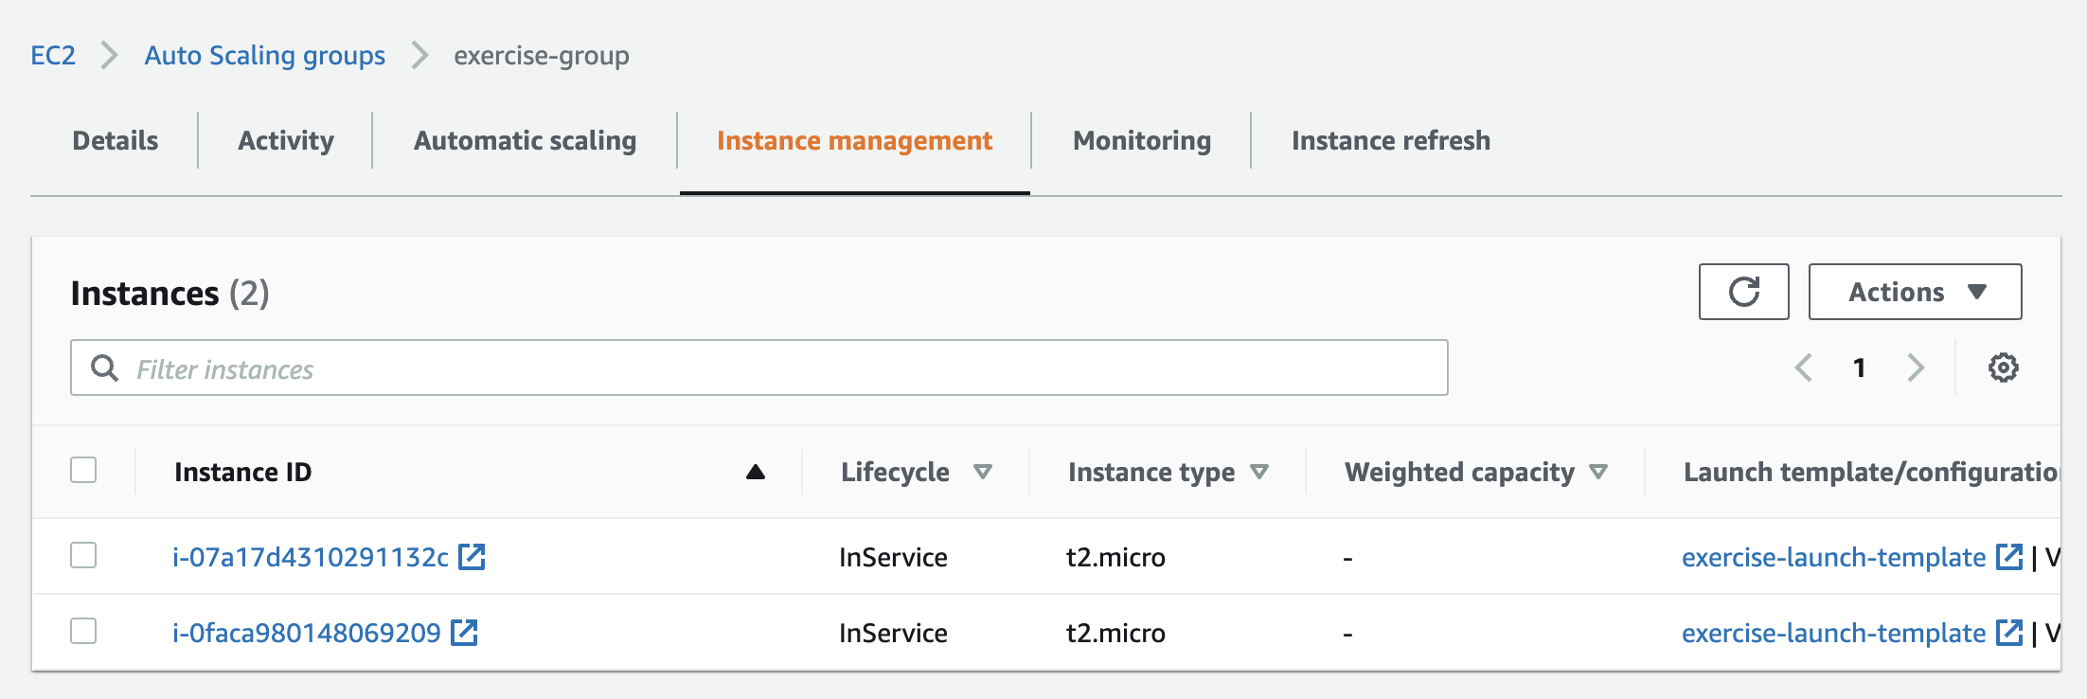Select checkbox for instance i-0faca980148069209
Screen dimensions: 2087x699
[83, 631]
